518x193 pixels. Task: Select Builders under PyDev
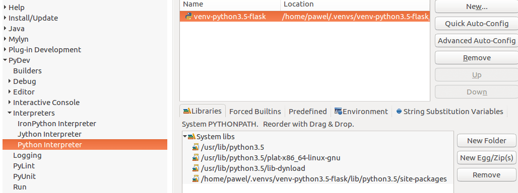click(27, 71)
